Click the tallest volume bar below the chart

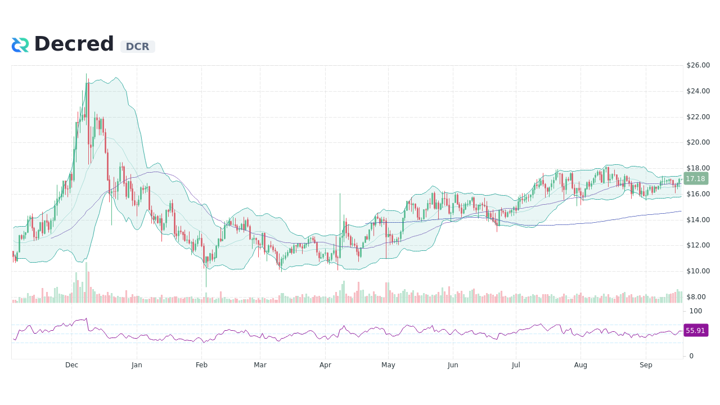click(x=85, y=284)
